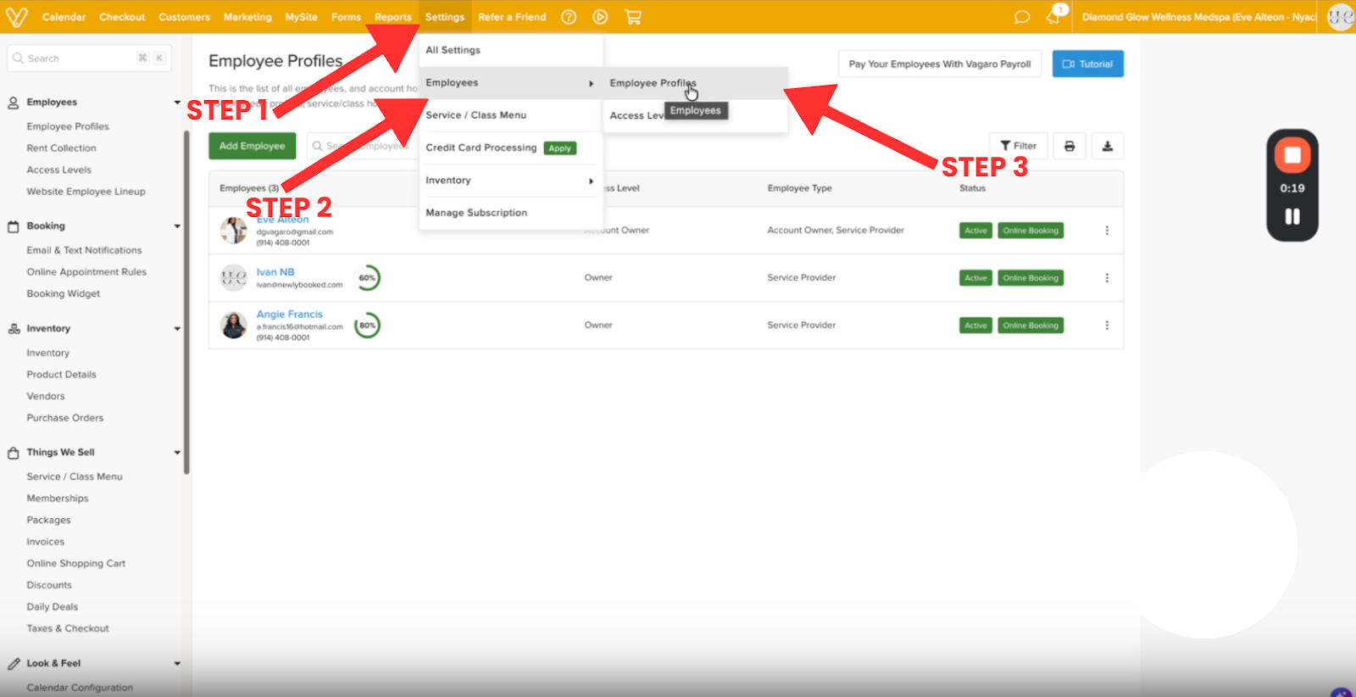
Task: Click the Settings menu
Action: pyautogui.click(x=445, y=17)
